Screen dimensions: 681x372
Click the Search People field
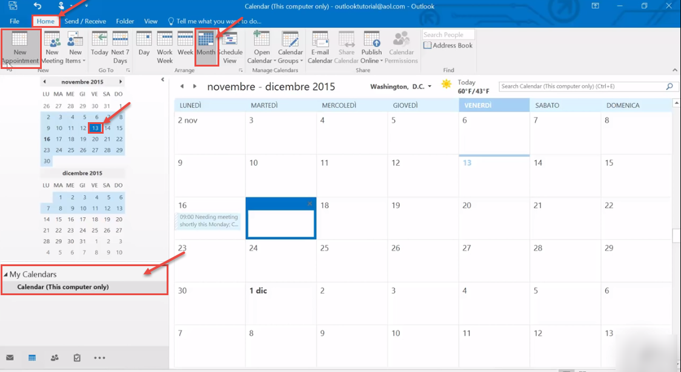pos(448,34)
